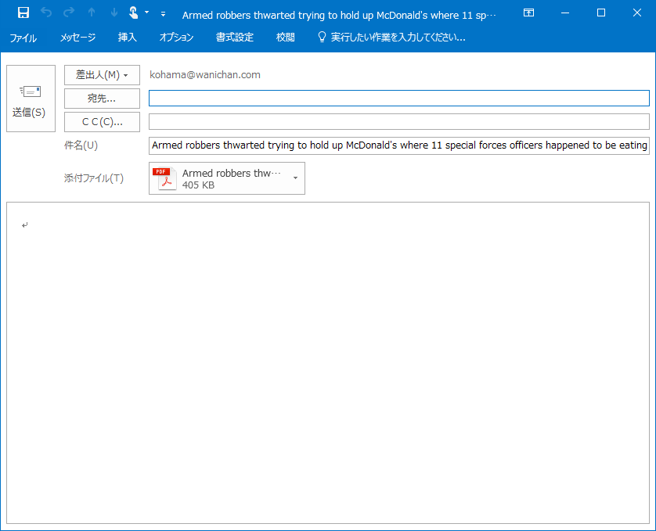Minimize the message window
656x531 pixels.
point(565,13)
